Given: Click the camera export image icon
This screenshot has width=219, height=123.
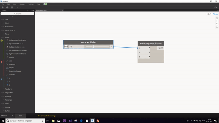Looking at the screenshot, I should coord(215,7).
